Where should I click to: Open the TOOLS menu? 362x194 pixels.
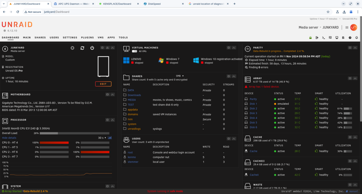pos(123,38)
